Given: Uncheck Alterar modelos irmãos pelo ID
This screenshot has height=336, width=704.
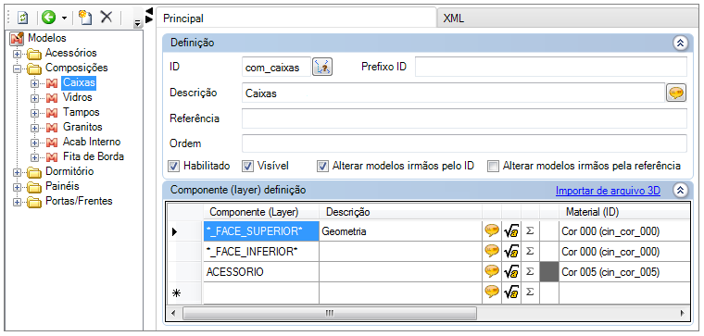Looking at the screenshot, I should coord(322,167).
